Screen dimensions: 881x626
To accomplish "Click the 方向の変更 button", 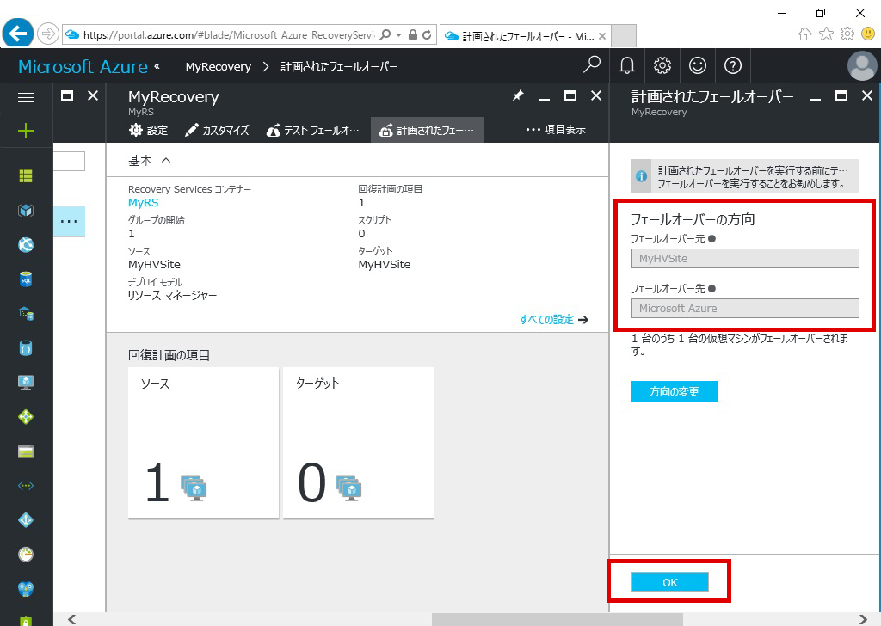I will point(675,391).
